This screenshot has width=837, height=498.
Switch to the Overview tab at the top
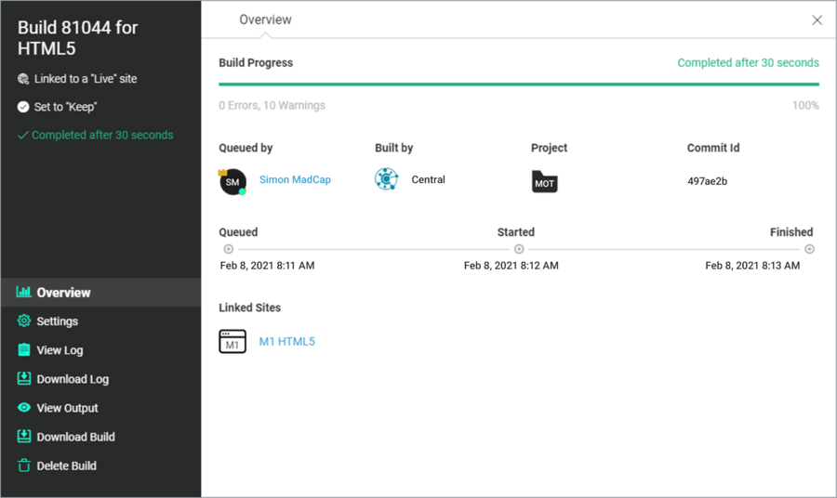coord(265,20)
